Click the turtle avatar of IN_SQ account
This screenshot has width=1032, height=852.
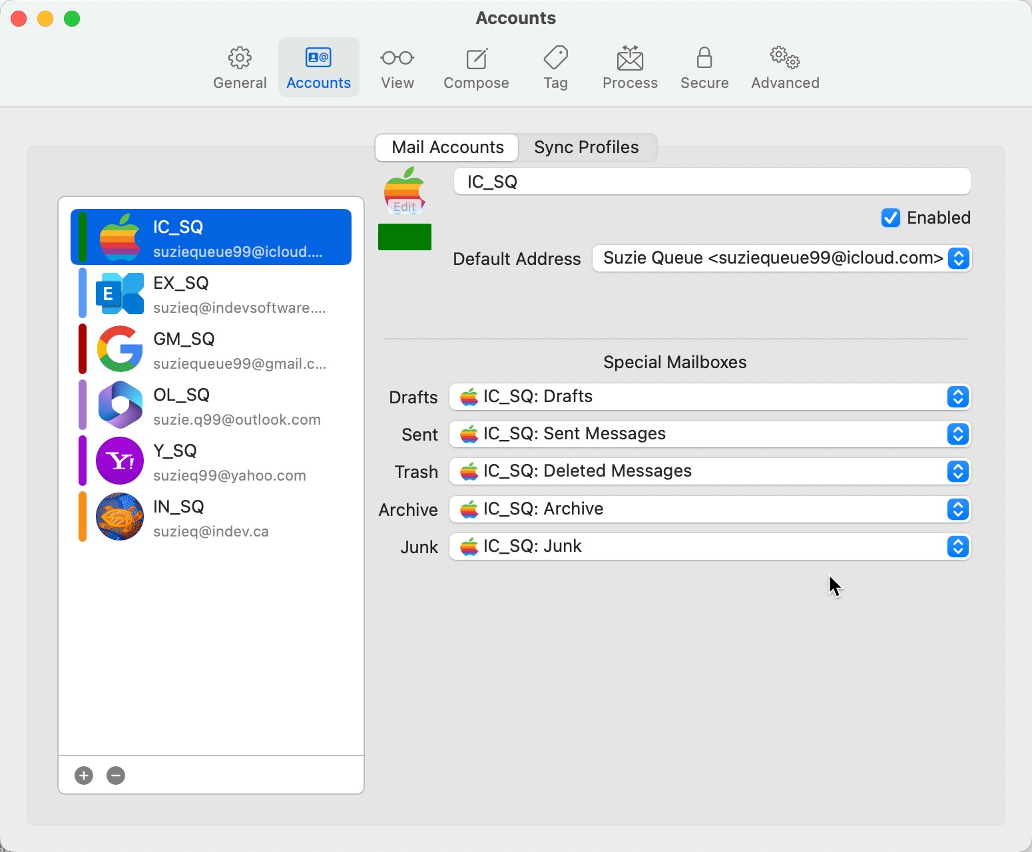point(120,517)
